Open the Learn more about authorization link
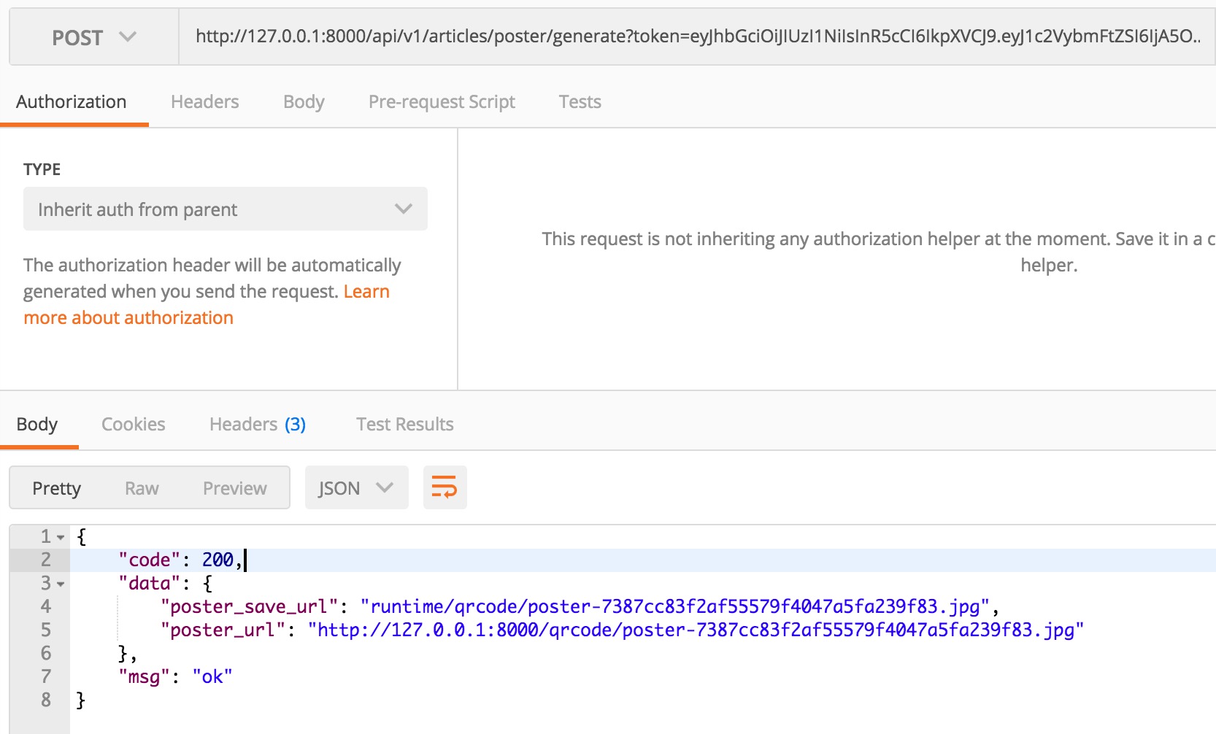The height and width of the screenshot is (734, 1216). (x=128, y=318)
